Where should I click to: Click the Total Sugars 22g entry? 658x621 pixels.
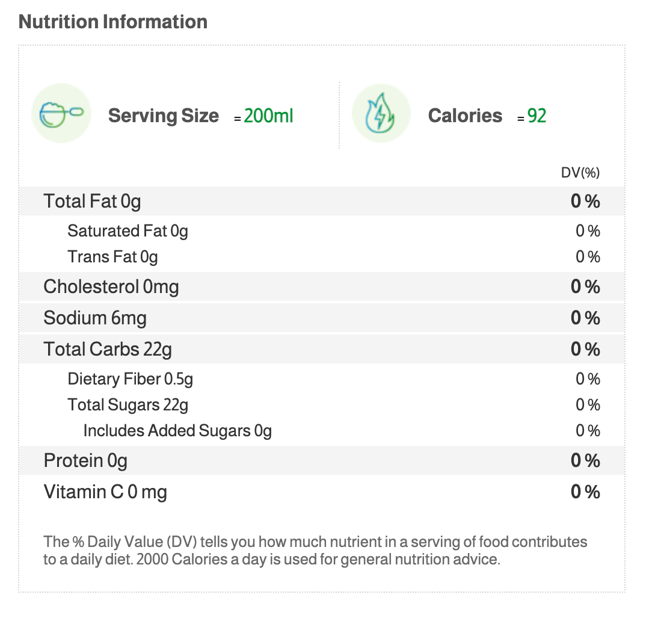[x=128, y=405]
